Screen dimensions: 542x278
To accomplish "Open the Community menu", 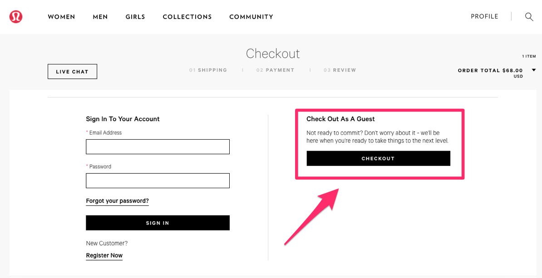I will click(x=251, y=17).
